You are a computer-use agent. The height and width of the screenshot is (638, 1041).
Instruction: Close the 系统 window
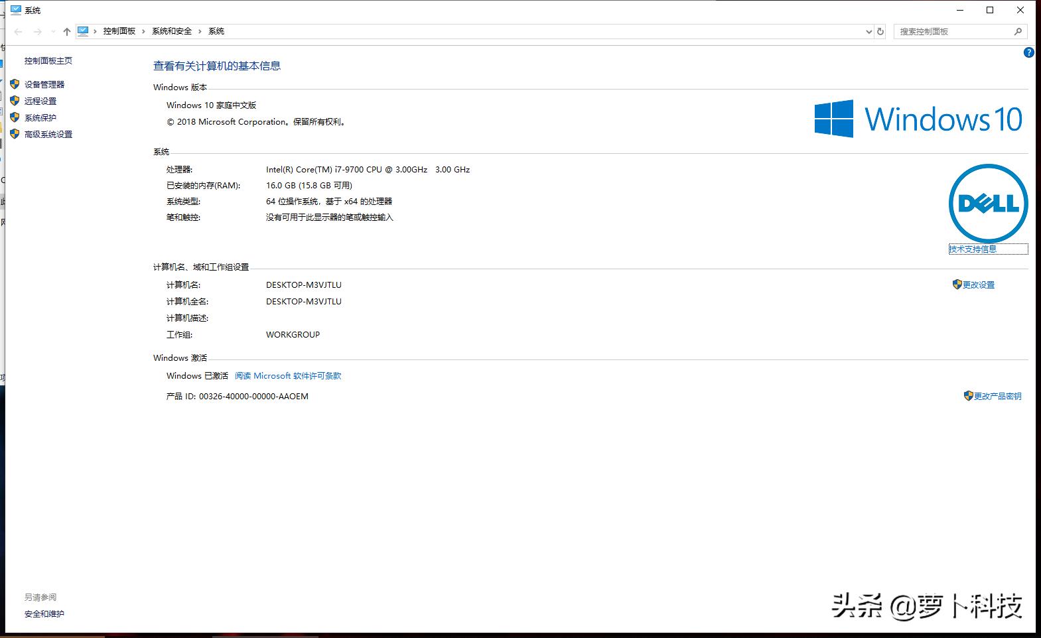pos(1020,10)
